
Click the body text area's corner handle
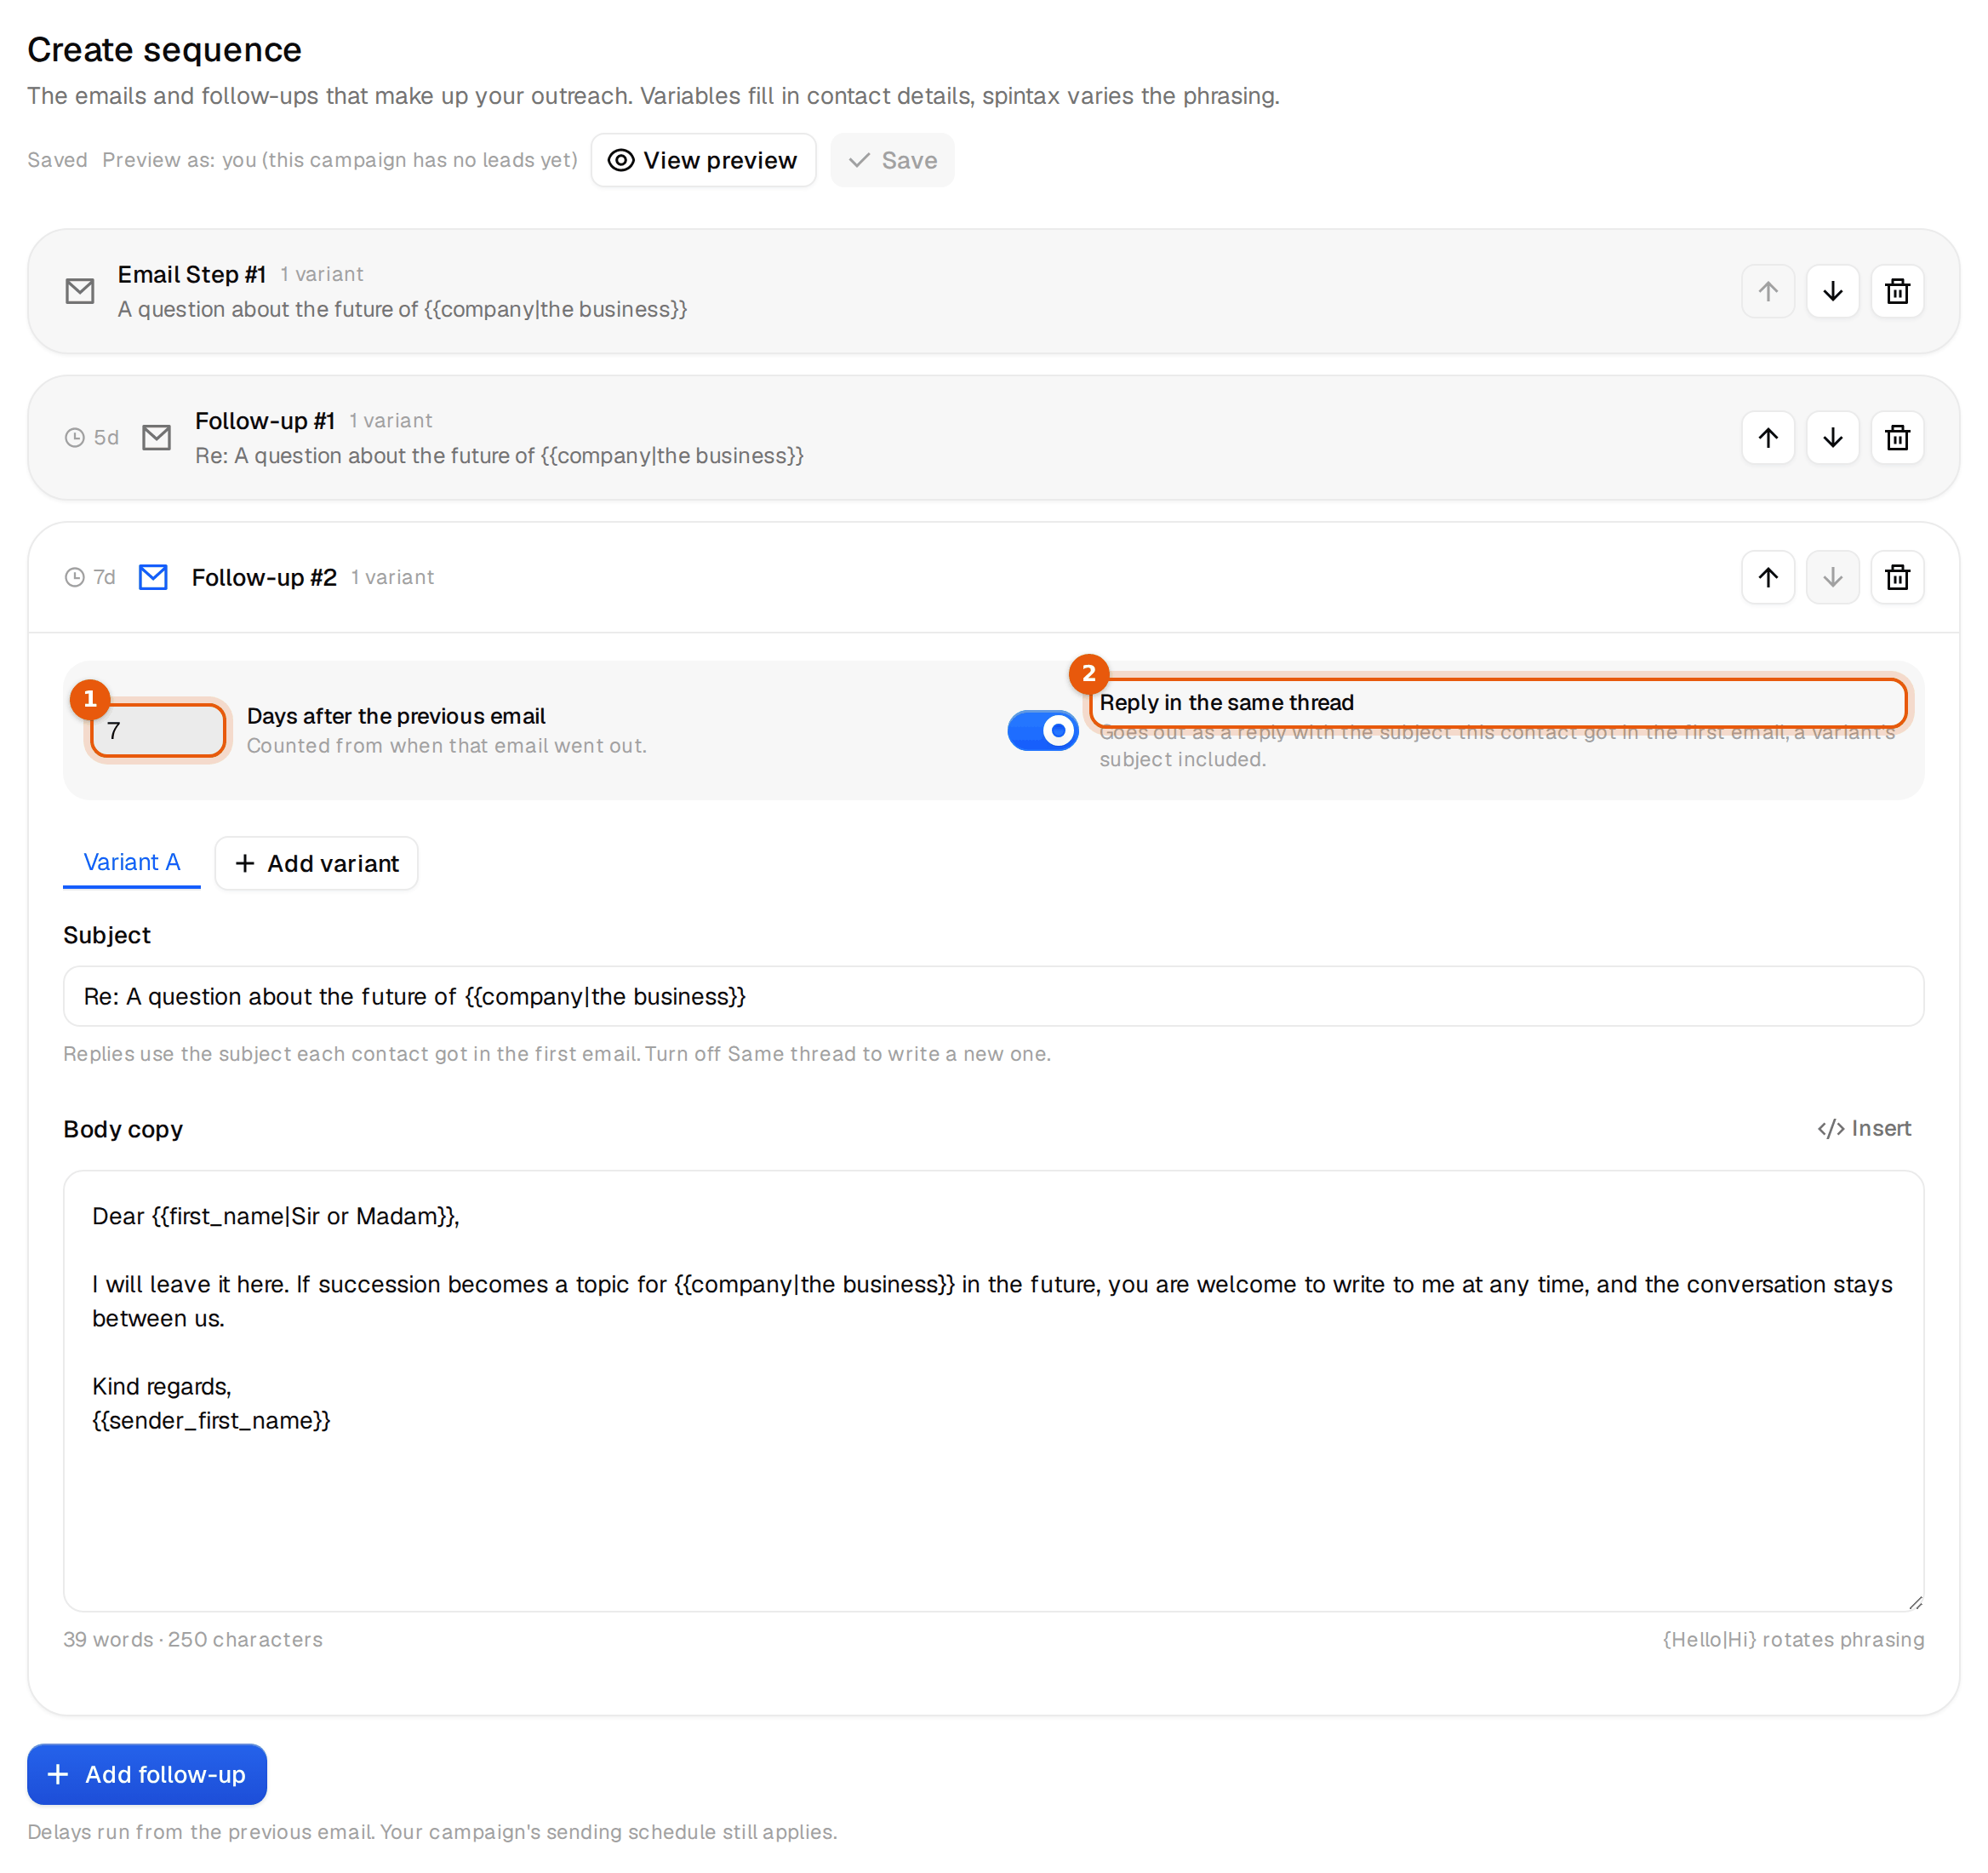(1915, 1602)
